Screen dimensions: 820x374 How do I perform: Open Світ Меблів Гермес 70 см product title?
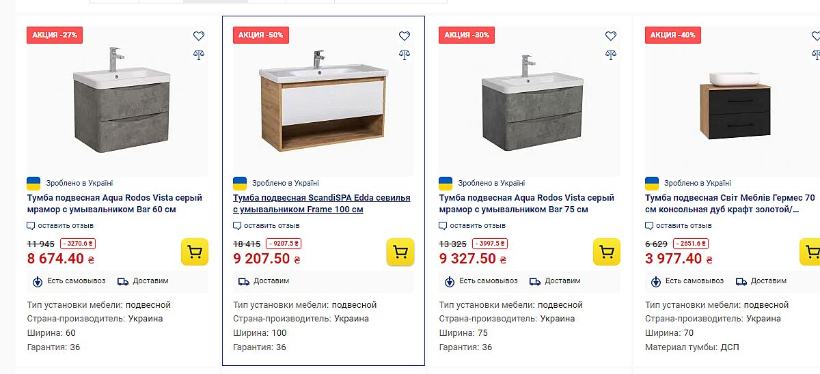click(730, 203)
